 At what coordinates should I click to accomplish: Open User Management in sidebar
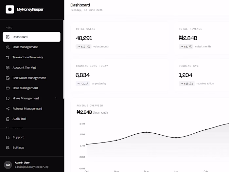tap(31, 47)
